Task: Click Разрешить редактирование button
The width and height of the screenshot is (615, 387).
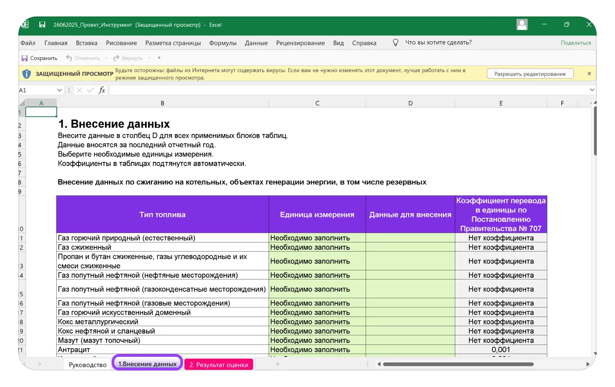Action: [530, 74]
